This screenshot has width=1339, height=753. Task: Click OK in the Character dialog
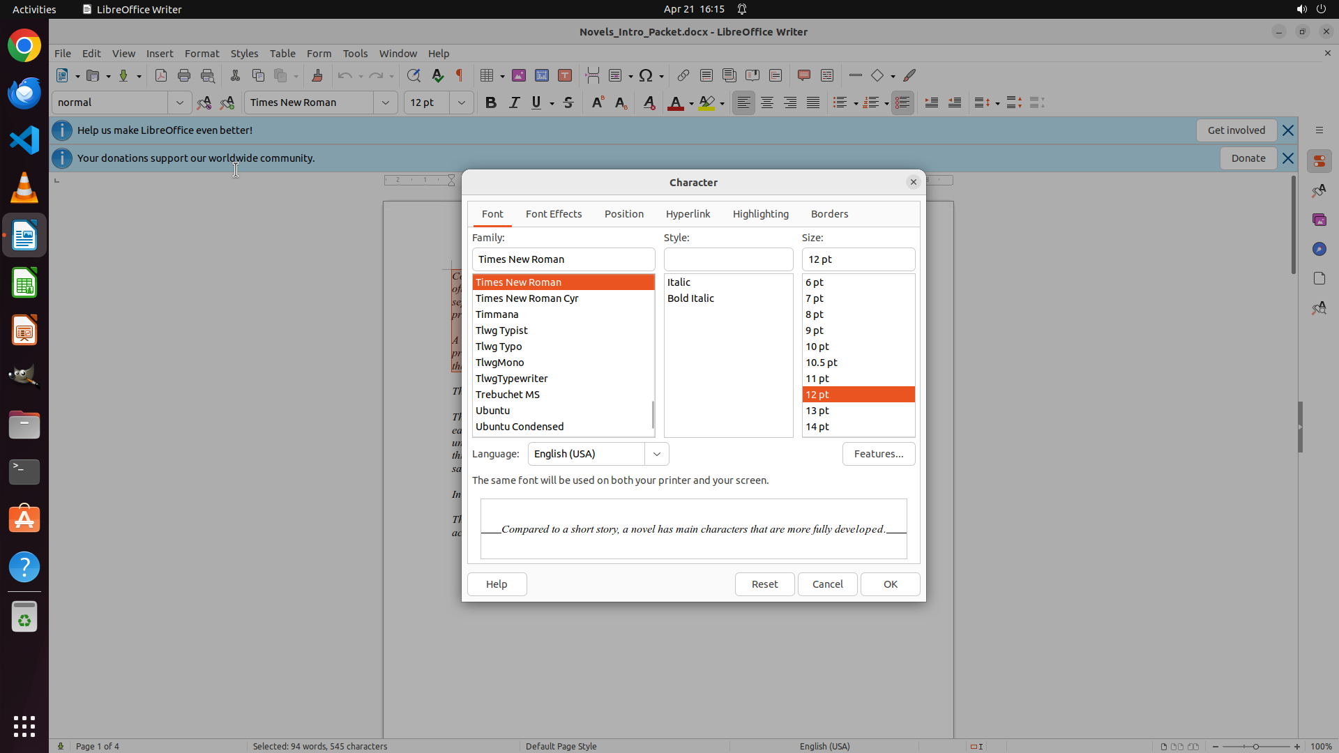coord(890,584)
